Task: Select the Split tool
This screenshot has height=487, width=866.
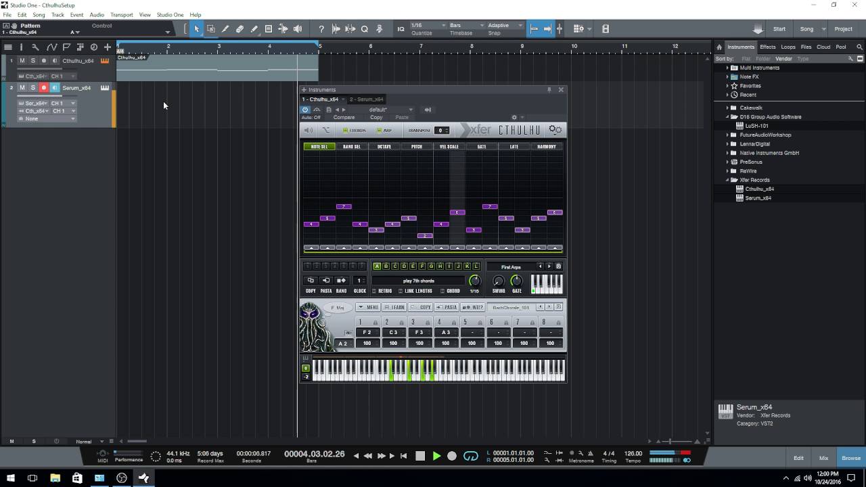Action: point(225,29)
